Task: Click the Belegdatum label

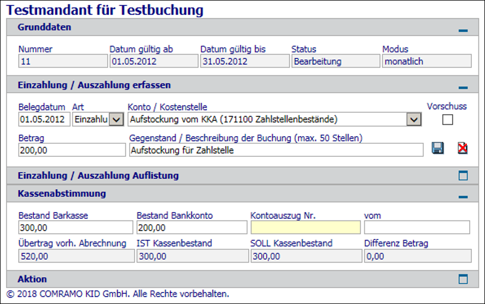Action: click(42, 107)
